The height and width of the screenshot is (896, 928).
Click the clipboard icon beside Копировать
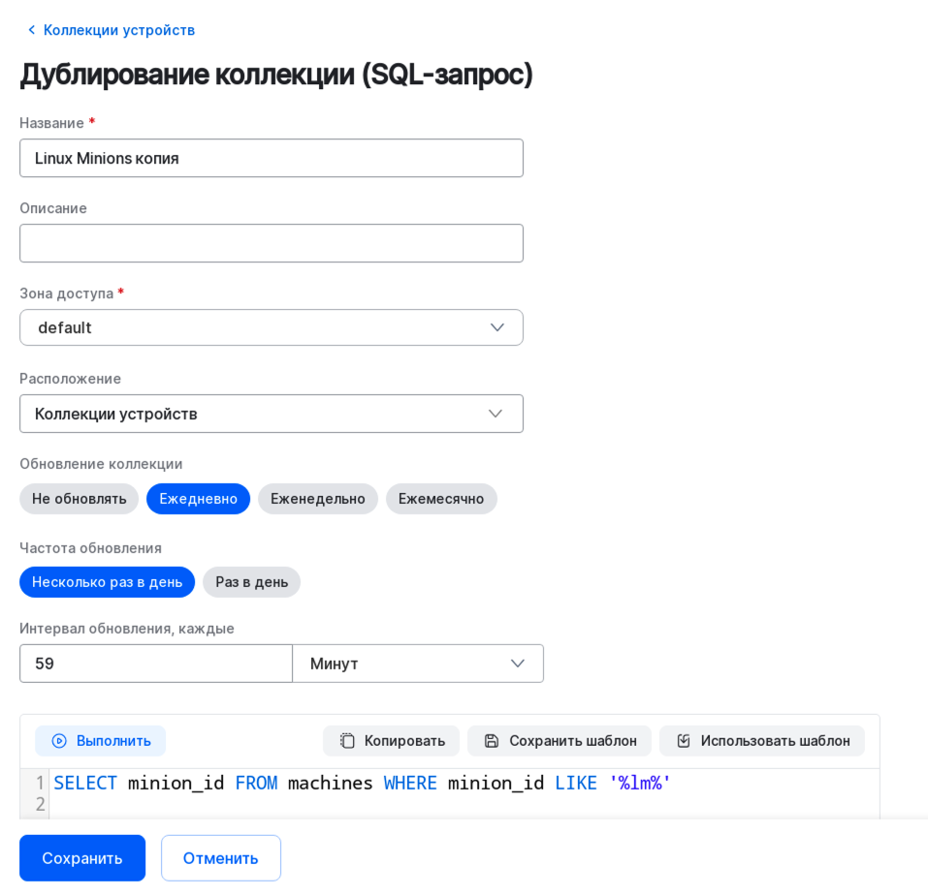pyautogui.click(x=347, y=741)
